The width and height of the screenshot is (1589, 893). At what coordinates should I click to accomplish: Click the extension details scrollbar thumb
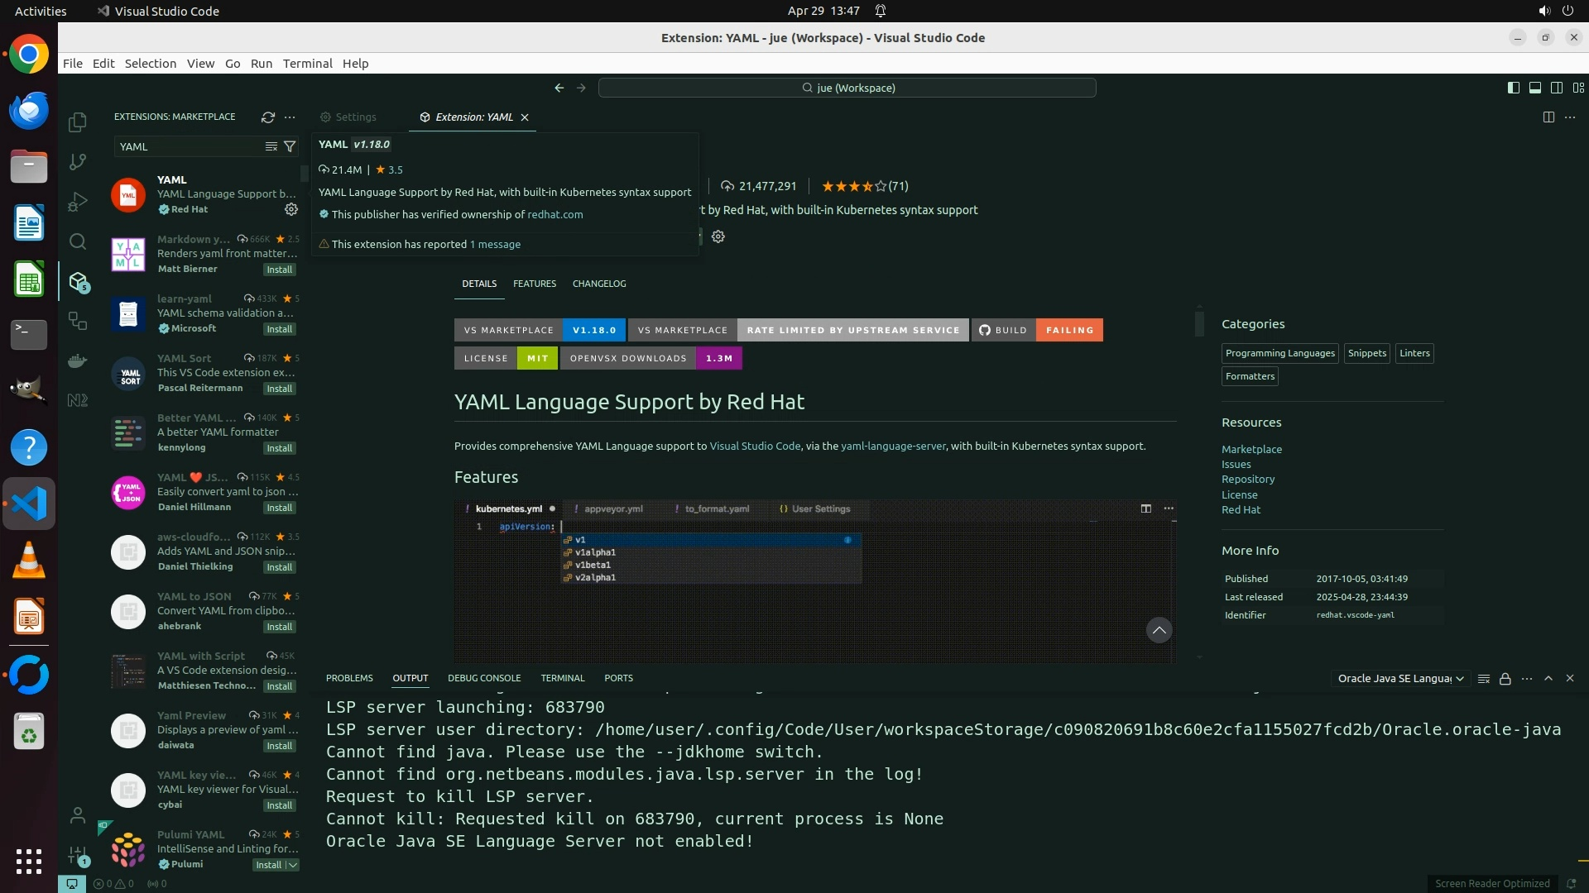tap(1198, 322)
